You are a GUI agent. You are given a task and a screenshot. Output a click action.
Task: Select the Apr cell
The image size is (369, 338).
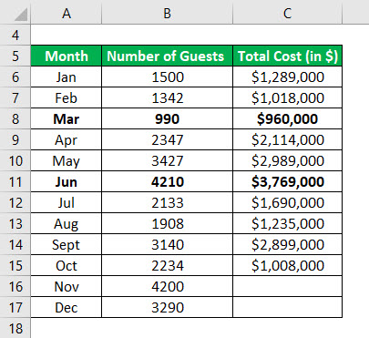click(x=67, y=139)
